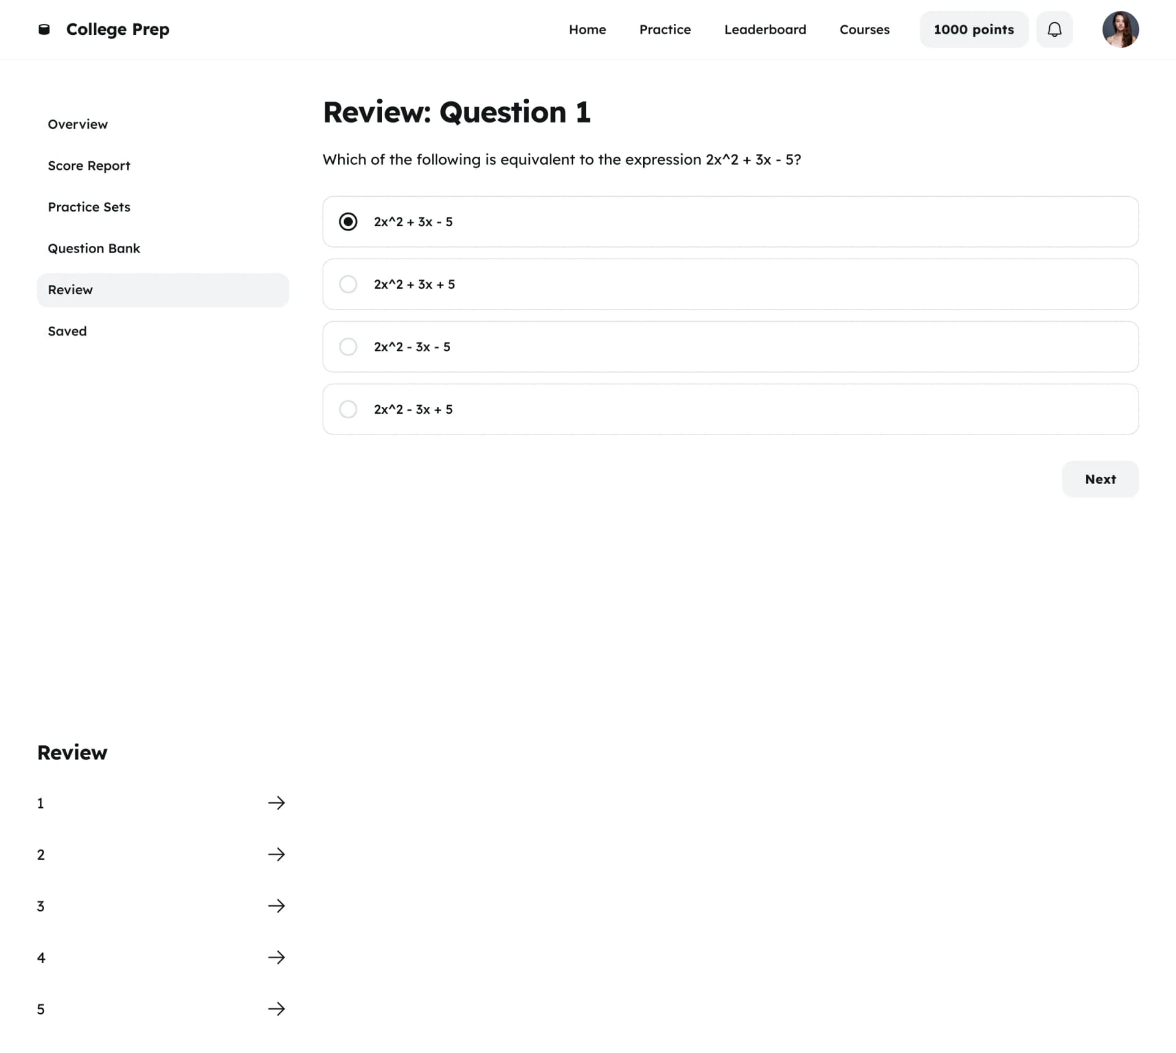Click the 1000 points button
Screen dimensions: 1176x1053
(973, 29)
